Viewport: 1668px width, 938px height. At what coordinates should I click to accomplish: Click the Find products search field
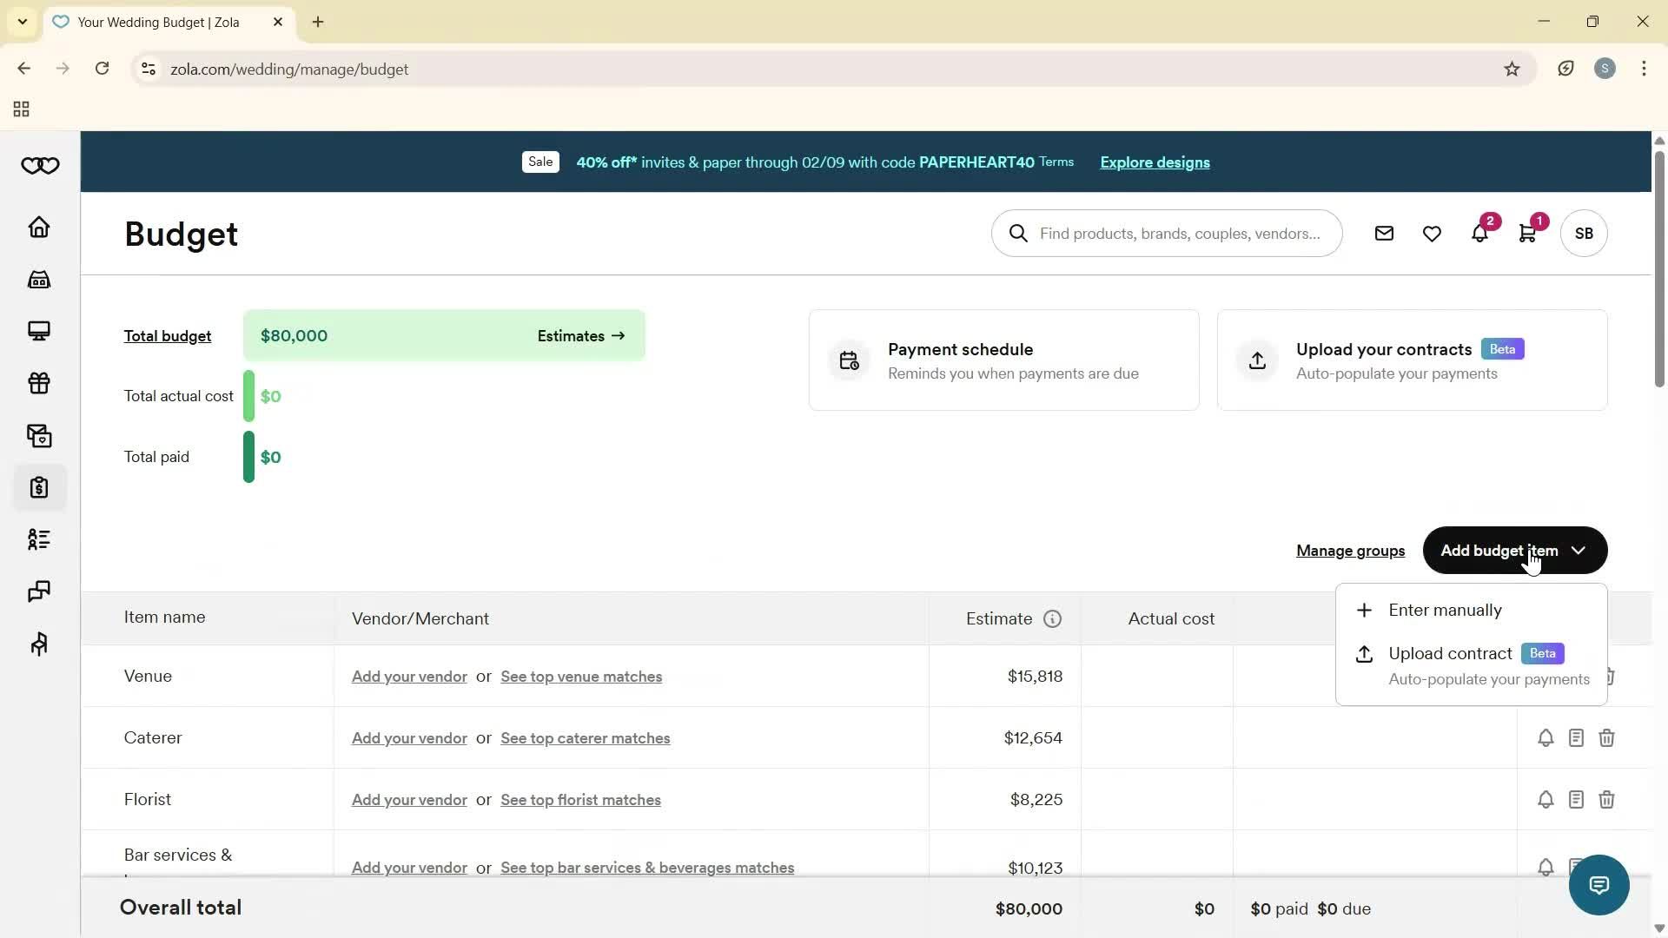pos(1167,233)
